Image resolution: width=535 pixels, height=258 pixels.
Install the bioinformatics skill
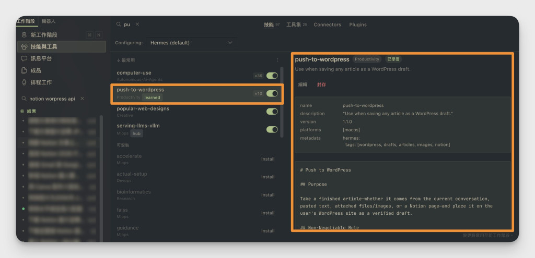coord(268,195)
